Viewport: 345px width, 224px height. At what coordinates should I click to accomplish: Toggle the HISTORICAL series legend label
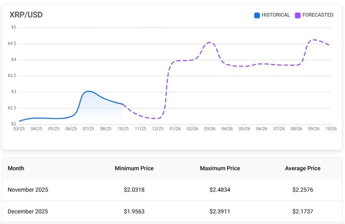pyautogui.click(x=276, y=15)
